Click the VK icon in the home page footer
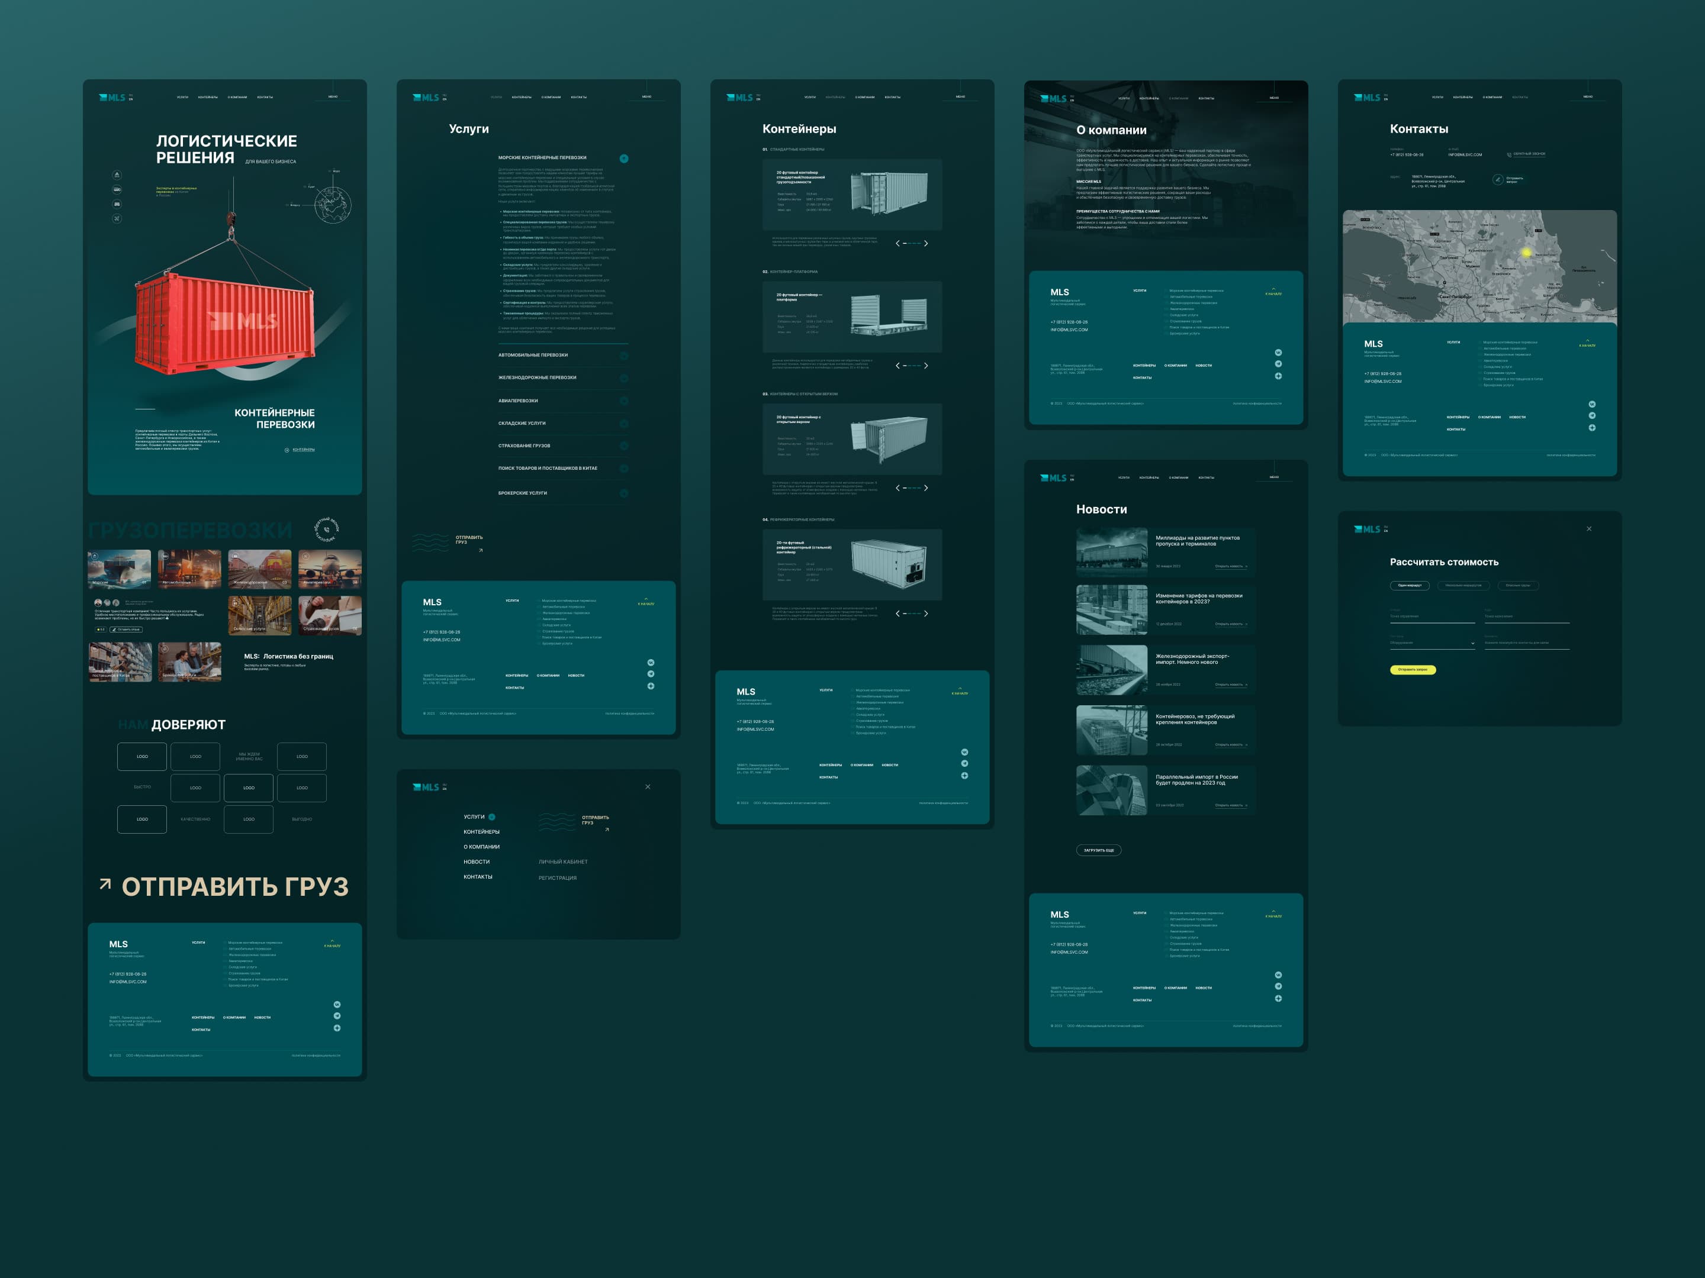The image size is (1705, 1278). (x=337, y=1005)
